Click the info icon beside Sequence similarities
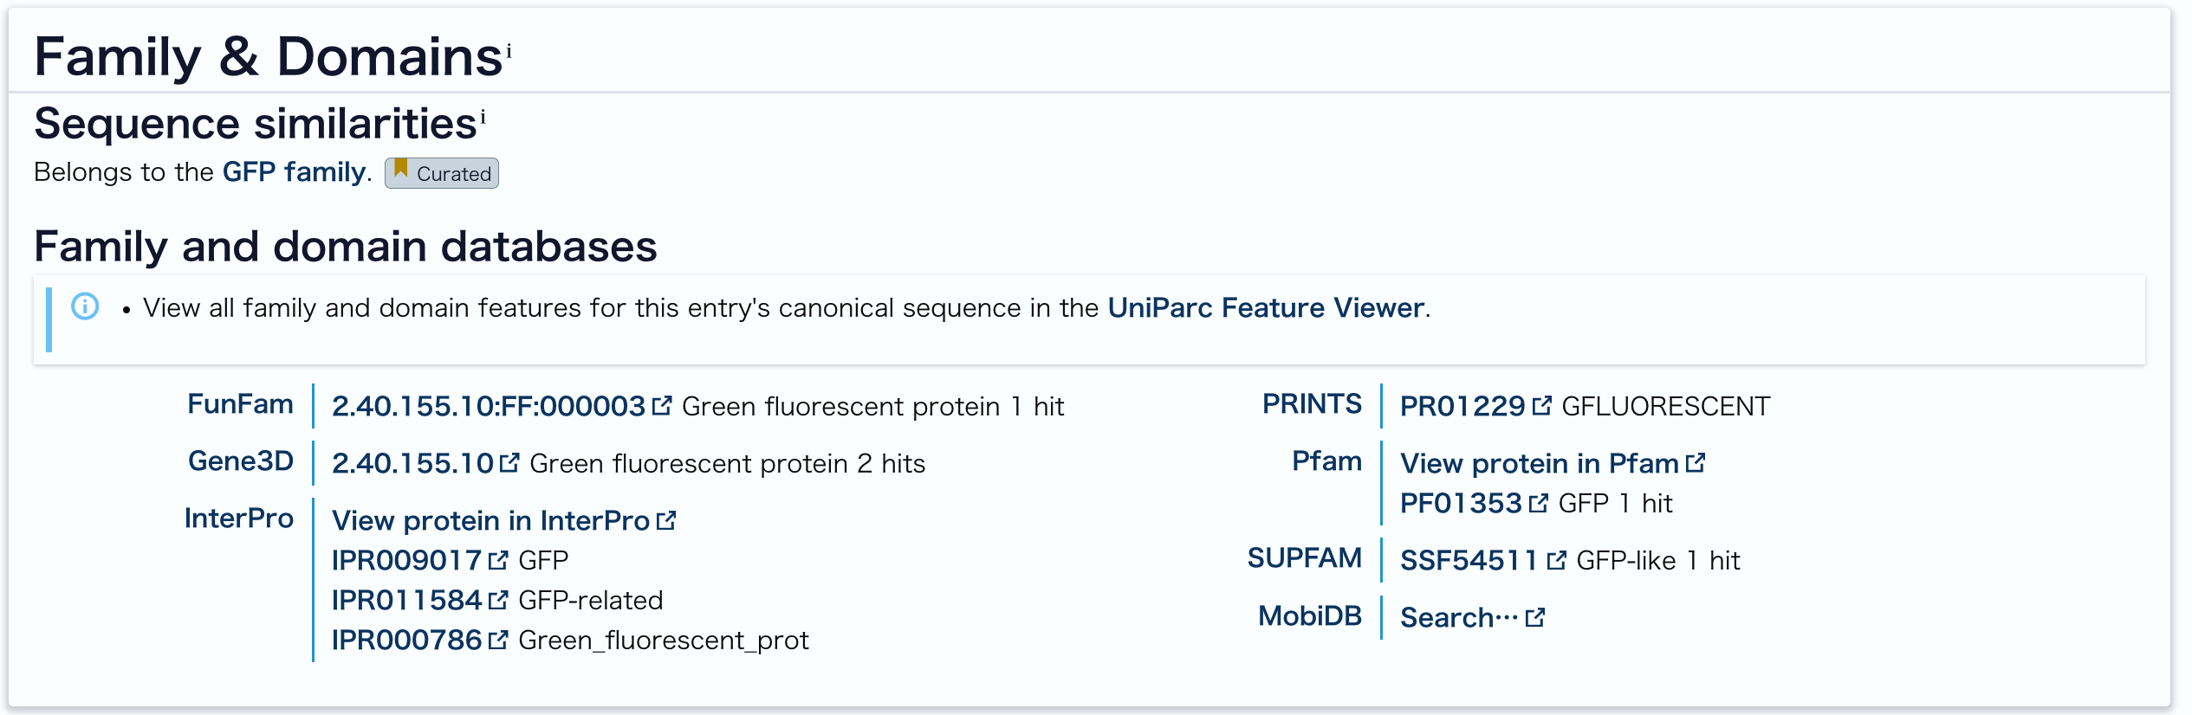2192x715 pixels. [483, 117]
